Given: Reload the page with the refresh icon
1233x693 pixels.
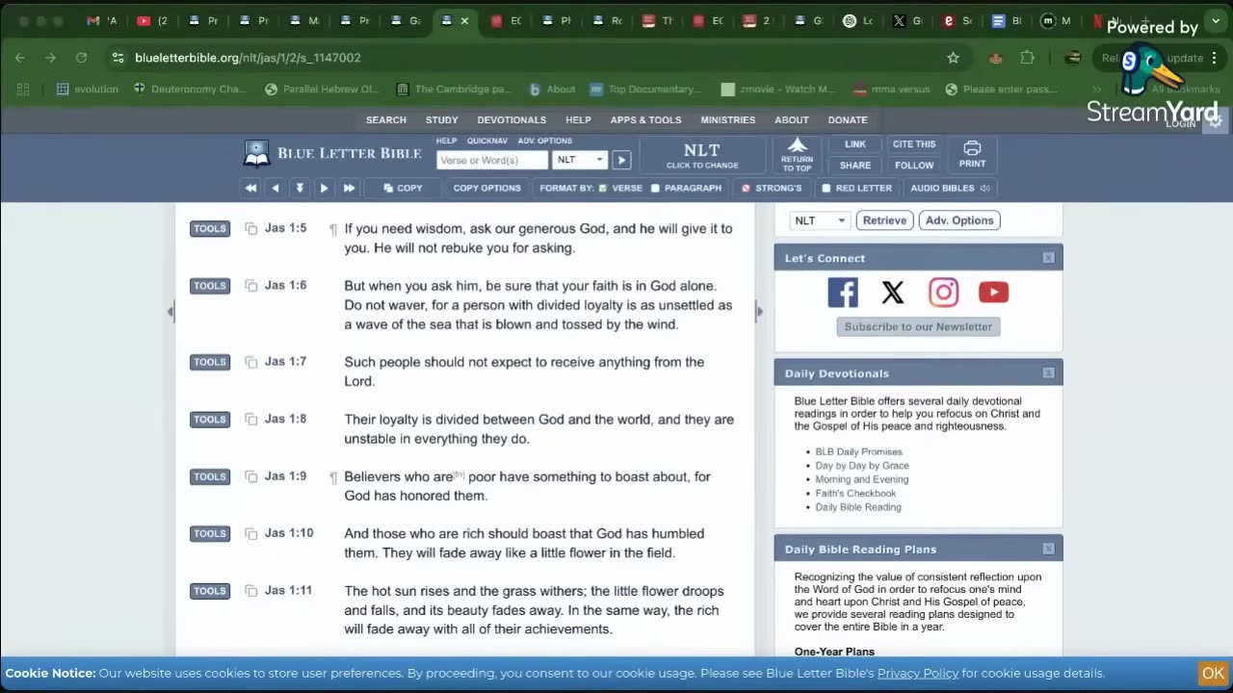Looking at the screenshot, I should 81,58.
